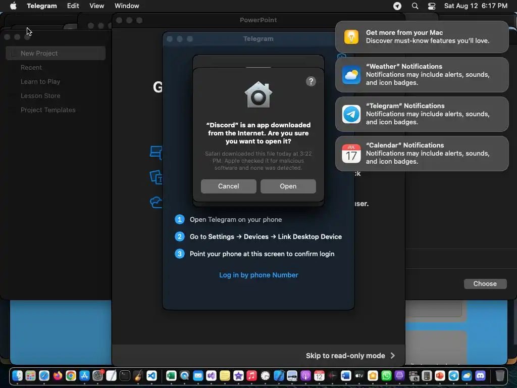The height and width of the screenshot is (388, 517).
Task: Open QuickTime Player from the dock
Action: click(185, 375)
